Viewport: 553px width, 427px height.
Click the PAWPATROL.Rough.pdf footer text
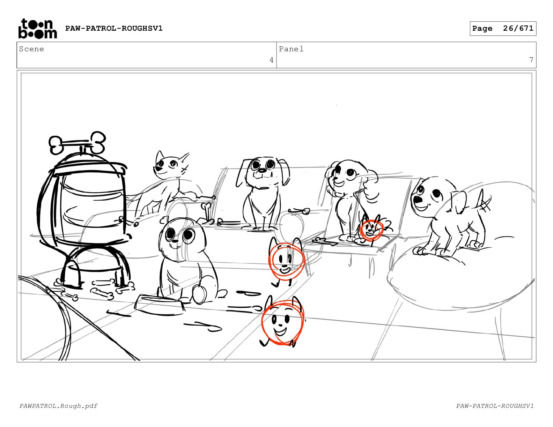(x=58, y=406)
